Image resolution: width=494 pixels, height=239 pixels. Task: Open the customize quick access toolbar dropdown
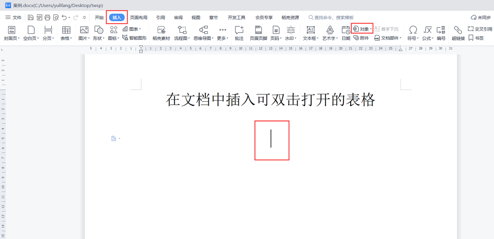click(84, 17)
